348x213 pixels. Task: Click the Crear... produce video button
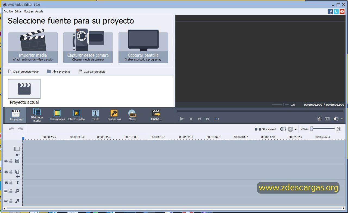pos(156,115)
